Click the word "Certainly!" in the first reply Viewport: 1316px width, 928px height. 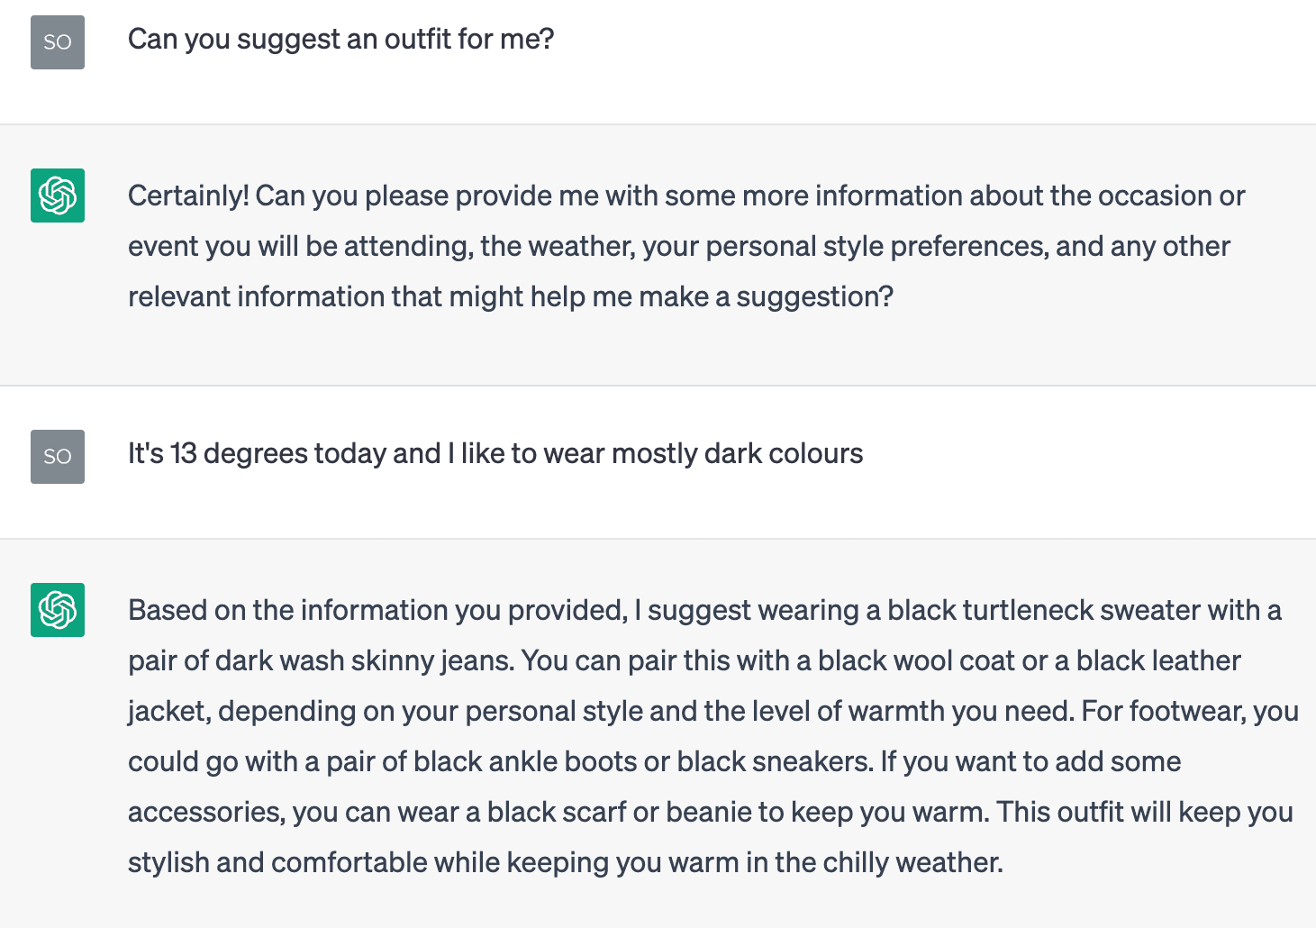point(188,196)
